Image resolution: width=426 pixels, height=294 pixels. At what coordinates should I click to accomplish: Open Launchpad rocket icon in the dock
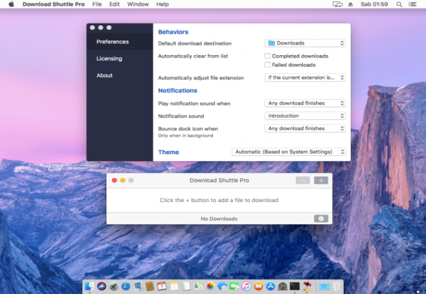pos(113,286)
